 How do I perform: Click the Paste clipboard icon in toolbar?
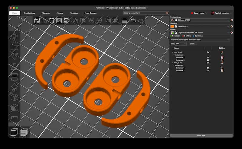tap(83, 20)
